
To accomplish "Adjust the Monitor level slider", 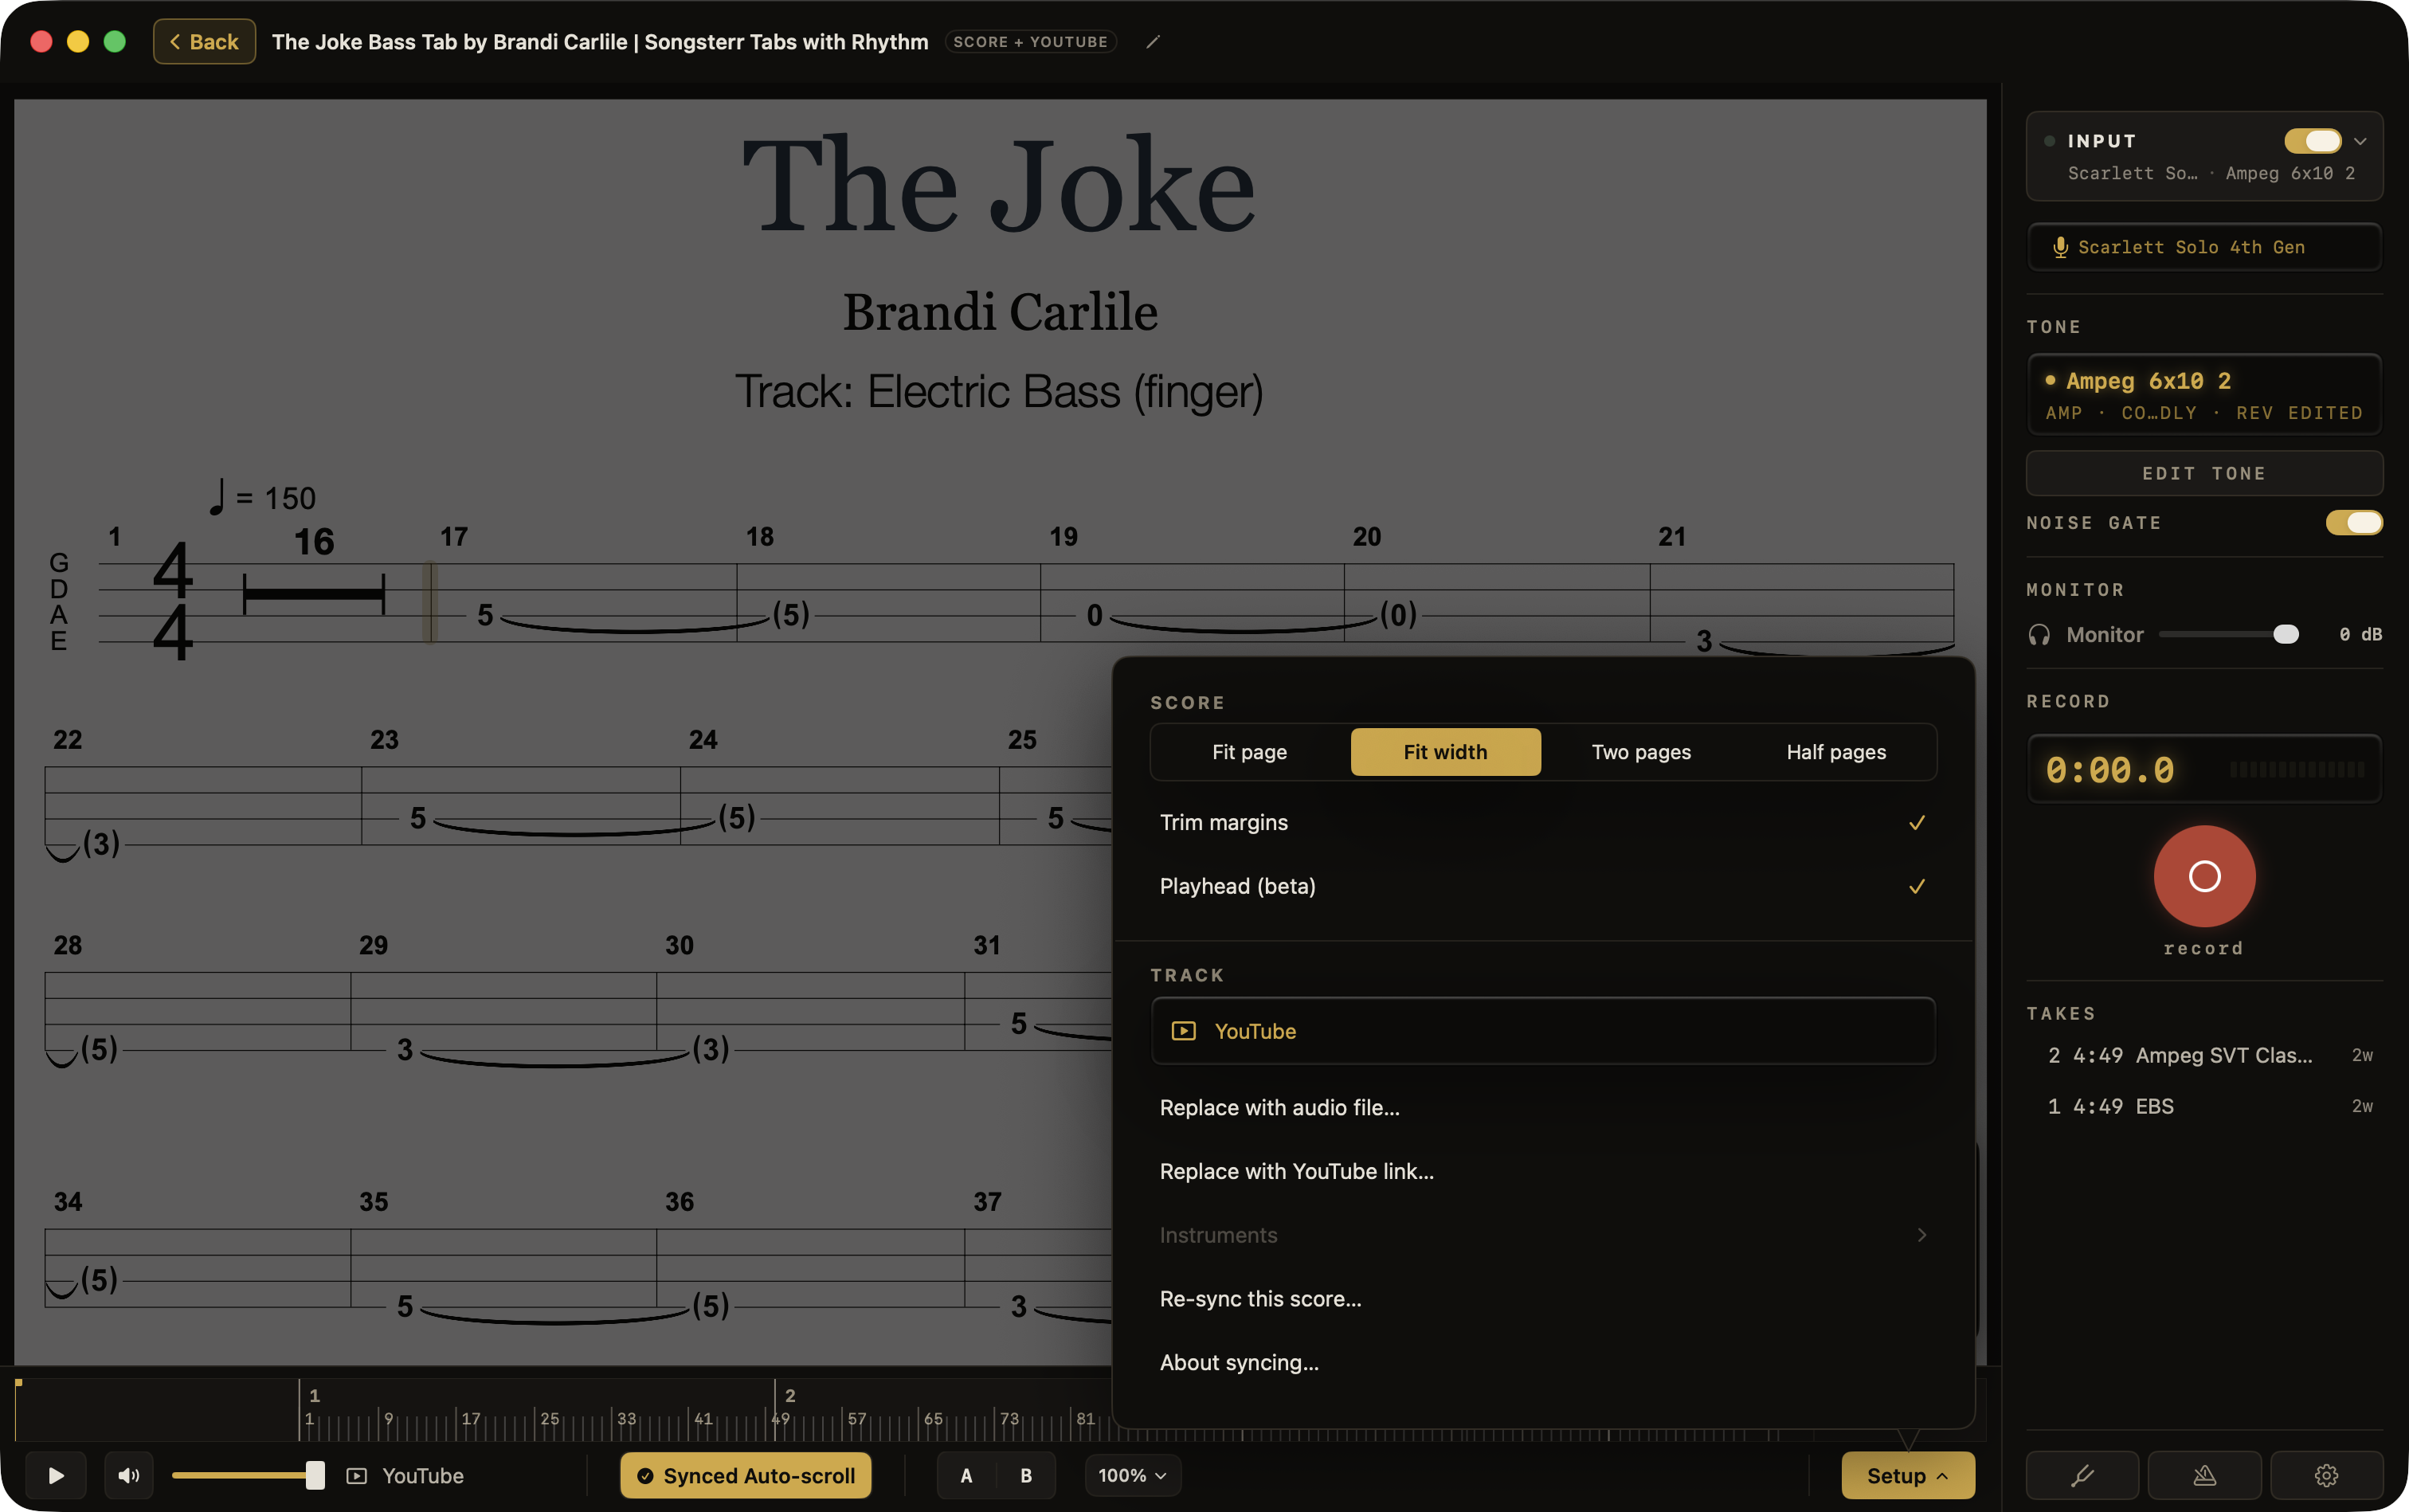I will click(x=2228, y=635).
